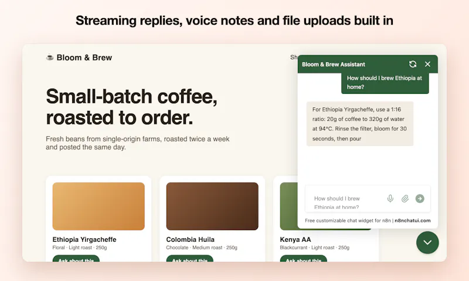Click the coffee cup logo icon
This screenshot has height=281, width=469.
[50, 57]
